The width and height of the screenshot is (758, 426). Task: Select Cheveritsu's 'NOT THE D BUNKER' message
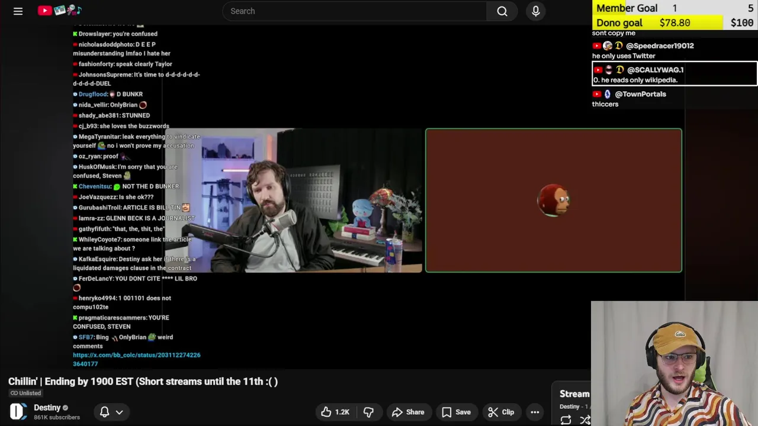pos(126,186)
